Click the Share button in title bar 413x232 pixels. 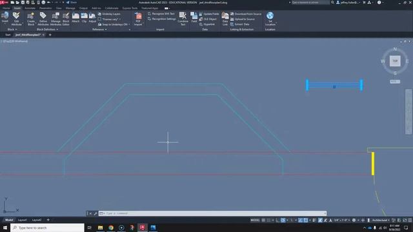72,3
